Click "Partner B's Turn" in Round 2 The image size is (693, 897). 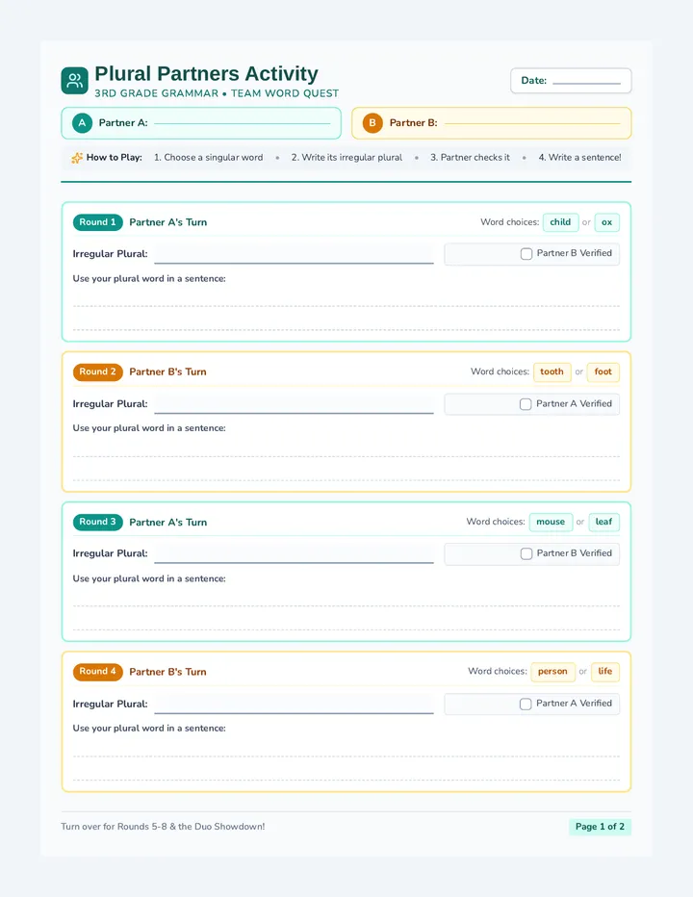[x=167, y=372]
